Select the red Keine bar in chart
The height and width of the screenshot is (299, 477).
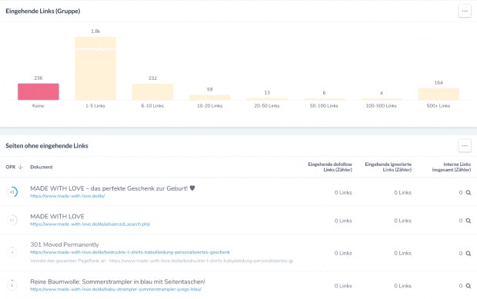[38, 91]
